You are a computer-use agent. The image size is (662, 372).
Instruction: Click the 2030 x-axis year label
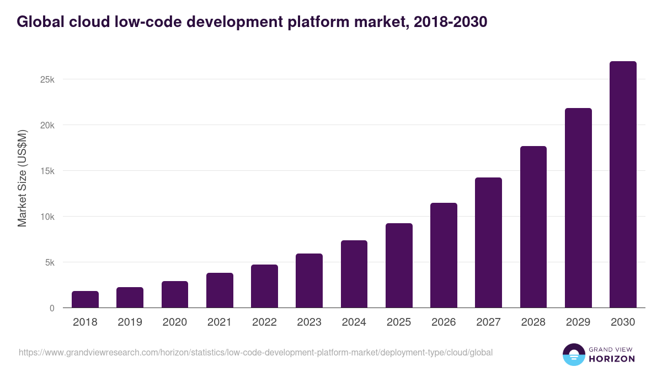tap(623, 322)
